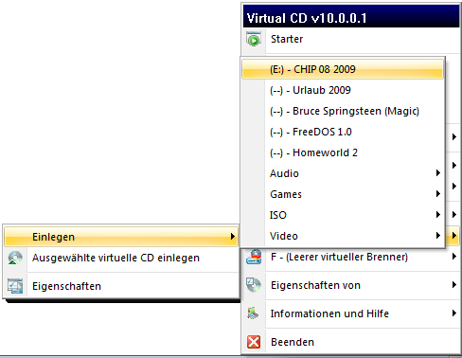Viewport: 462px width, 358px height.
Task: Expand the Games submenu arrow
Action: coord(437,193)
